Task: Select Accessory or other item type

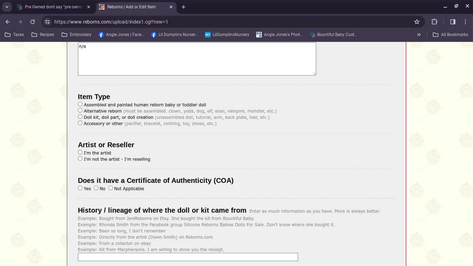Action: (80, 123)
